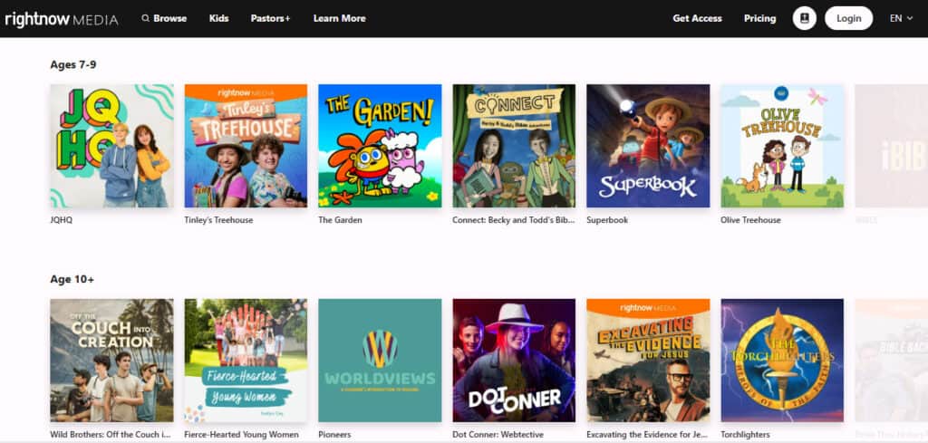Click the search magnifier icon beside Browse
This screenshot has width=928, height=443.
click(146, 18)
